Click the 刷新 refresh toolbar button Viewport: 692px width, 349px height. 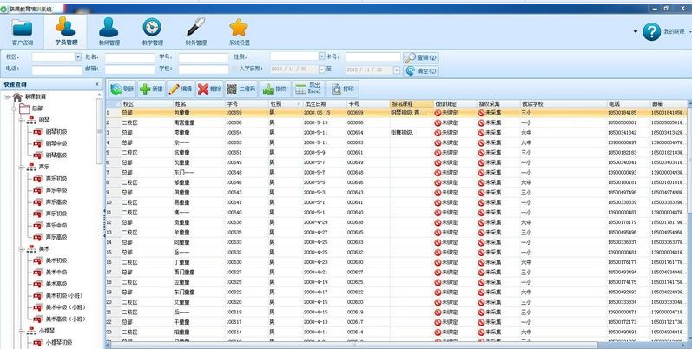pyautogui.click(x=122, y=89)
